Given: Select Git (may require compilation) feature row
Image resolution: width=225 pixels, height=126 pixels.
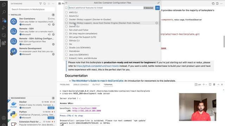Looking at the screenshot, I should pyautogui.click(x=112, y=34).
